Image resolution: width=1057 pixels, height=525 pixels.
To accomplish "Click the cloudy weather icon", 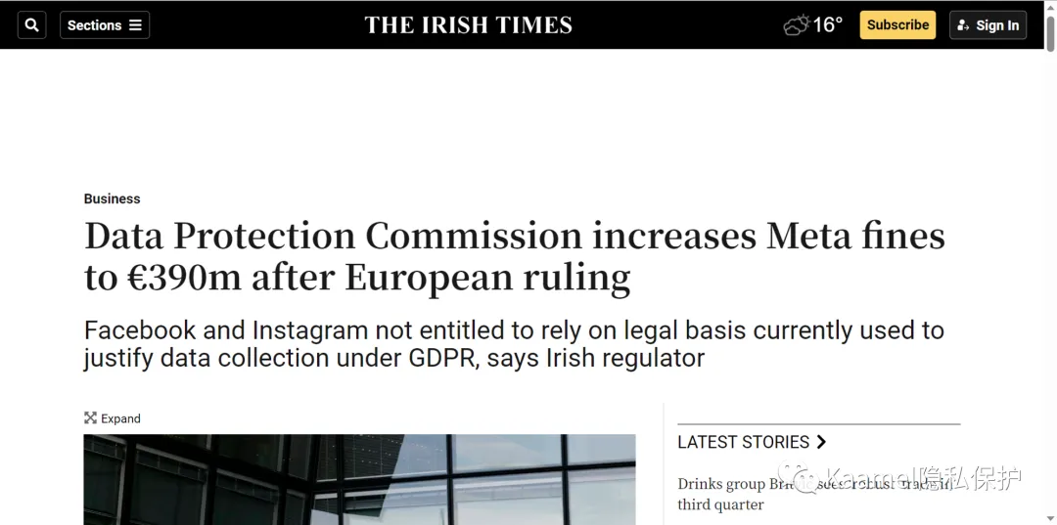I will click(796, 26).
